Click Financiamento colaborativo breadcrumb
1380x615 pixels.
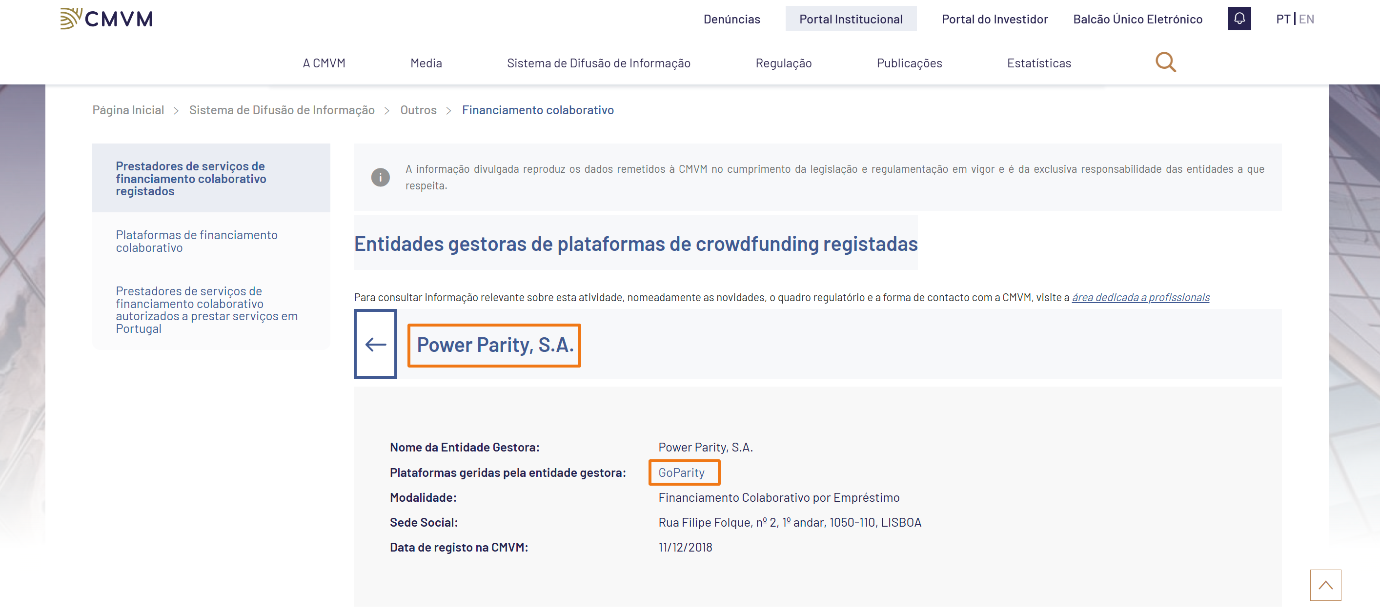pyautogui.click(x=538, y=110)
